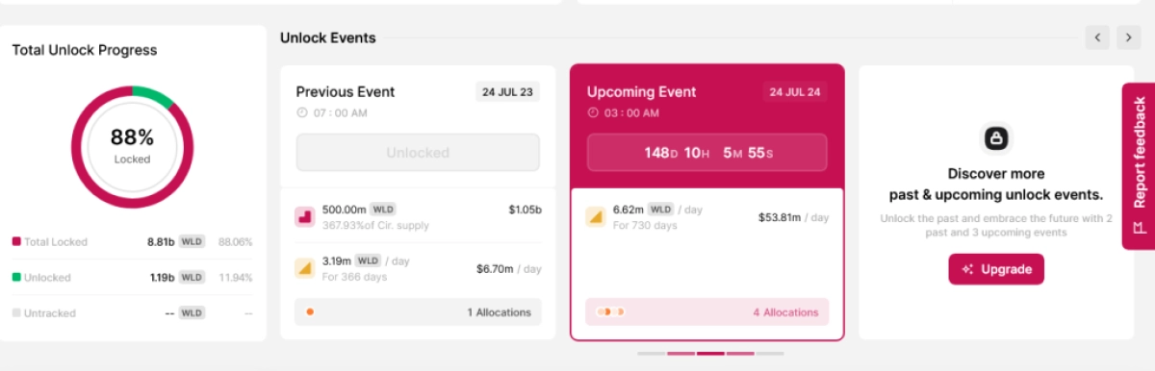Click the clock icon next to 03:00 AM
Image resolution: width=1155 pixels, height=371 pixels.
tap(592, 112)
